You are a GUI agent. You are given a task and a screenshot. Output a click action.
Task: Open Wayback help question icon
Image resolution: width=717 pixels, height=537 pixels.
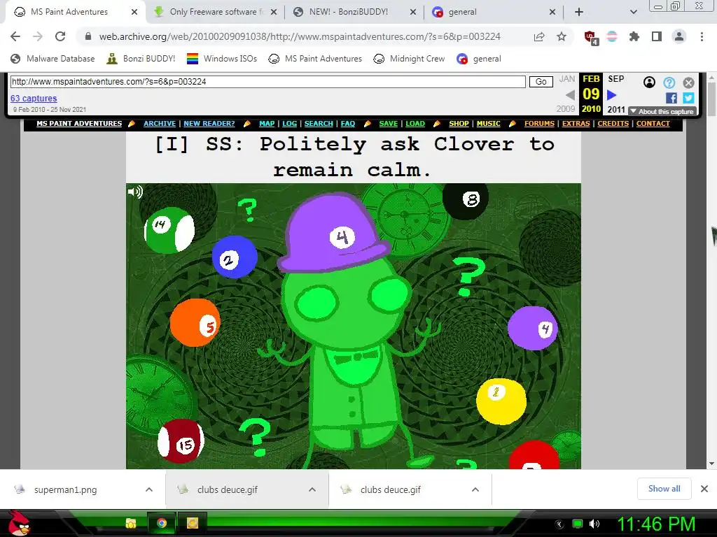point(669,83)
